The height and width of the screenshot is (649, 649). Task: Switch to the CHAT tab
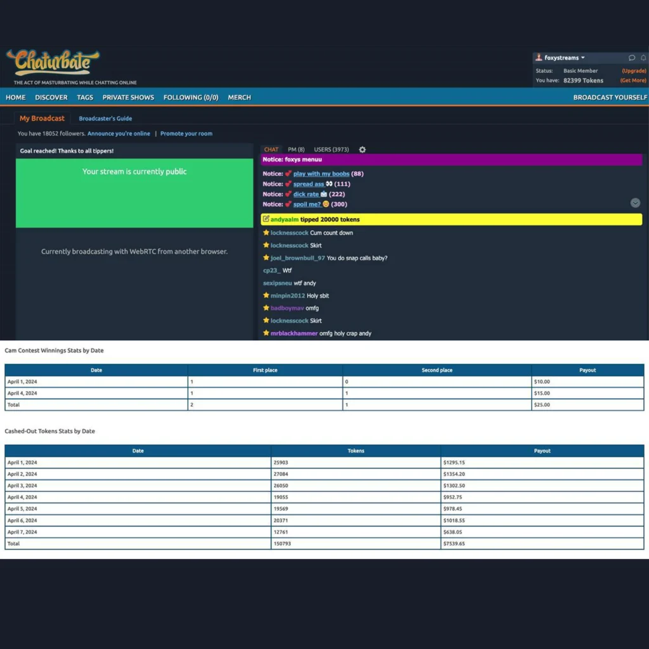tap(271, 150)
